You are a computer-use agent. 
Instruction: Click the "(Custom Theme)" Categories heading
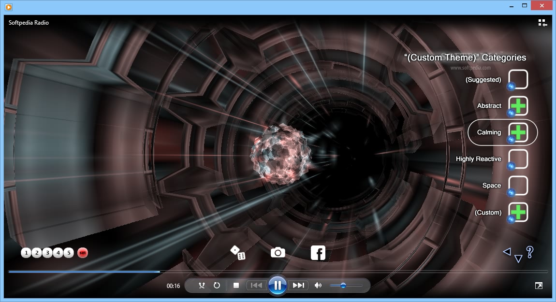(465, 58)
